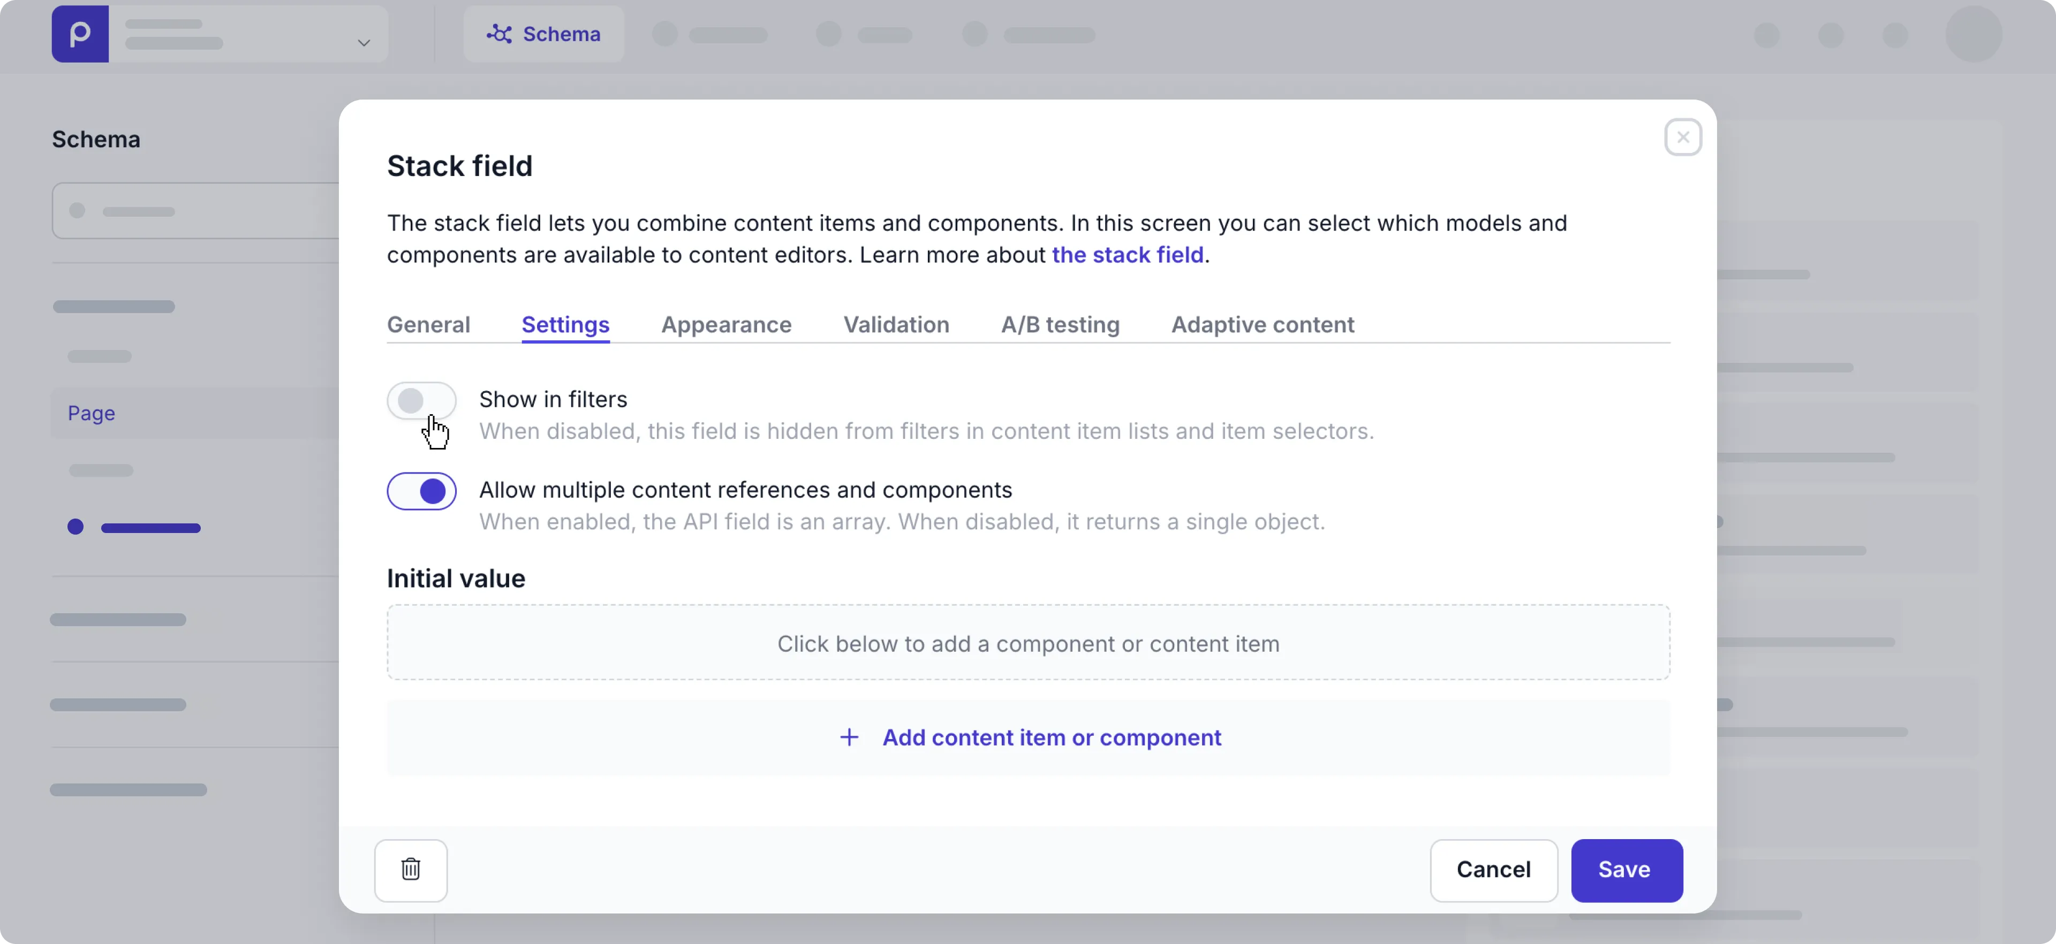Close the Stack field dialog with X
The height and width of the screenshot is (944, 2056).
[x=1682, y=137]
